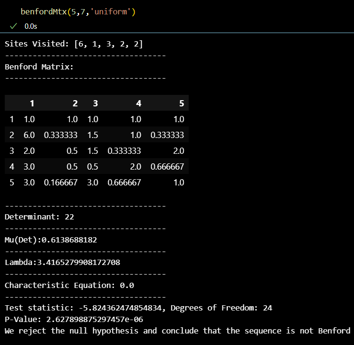Click the Characteristic Equation: 0.0 line
This screenshot has height=345, width=354.
69,285
